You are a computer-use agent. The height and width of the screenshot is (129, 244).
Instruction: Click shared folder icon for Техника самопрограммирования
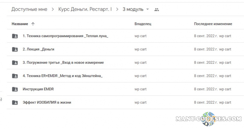pyautogui.click(x=15, y=36)
